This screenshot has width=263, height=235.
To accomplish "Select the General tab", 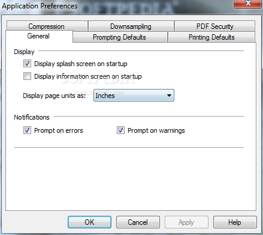I will click(39, 36).
